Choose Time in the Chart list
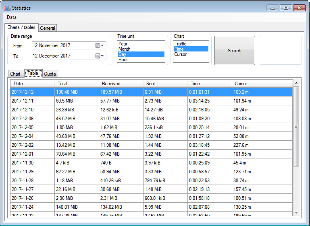The height and width of the screenshot is (226, 310). click(191, 49)
